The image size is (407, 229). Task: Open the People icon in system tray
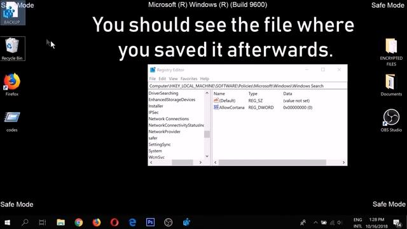click(303, 223)
